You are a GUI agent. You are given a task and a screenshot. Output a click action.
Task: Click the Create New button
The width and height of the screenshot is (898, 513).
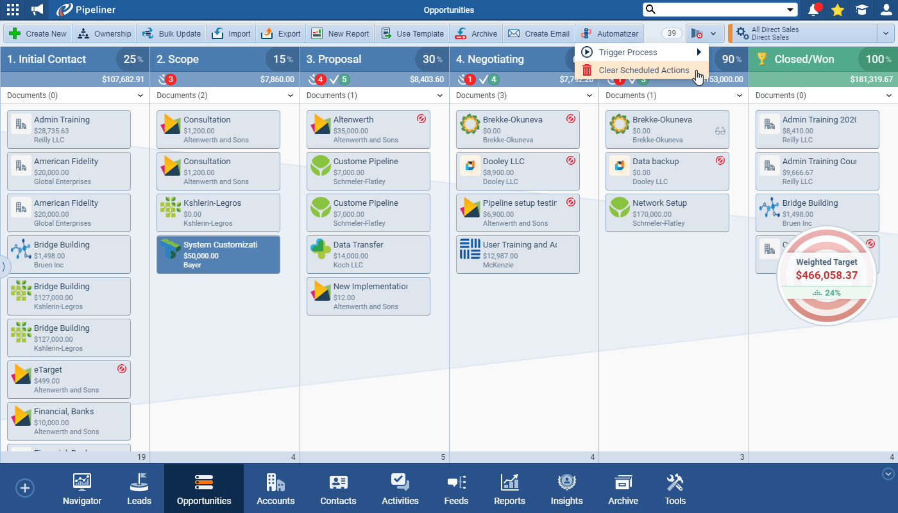pos(38,34)
